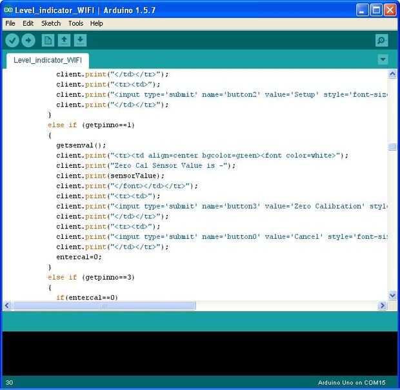Click the black console output area
This screenshot has width=400, height=390.
pos(200,353)
